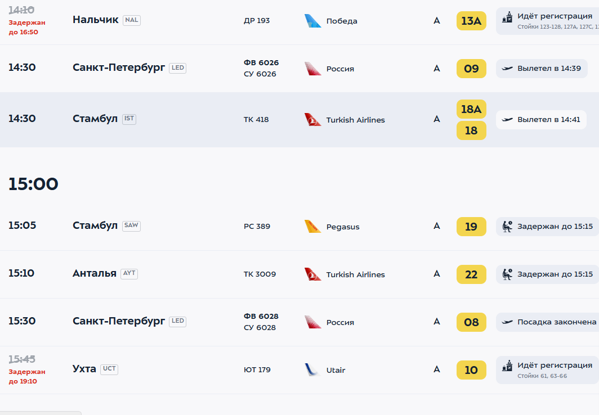The width and height of the screenshot is (599, 415).
Task: Click waiting passenger icon on the PC 389 row
Action: tap(507, 227)
